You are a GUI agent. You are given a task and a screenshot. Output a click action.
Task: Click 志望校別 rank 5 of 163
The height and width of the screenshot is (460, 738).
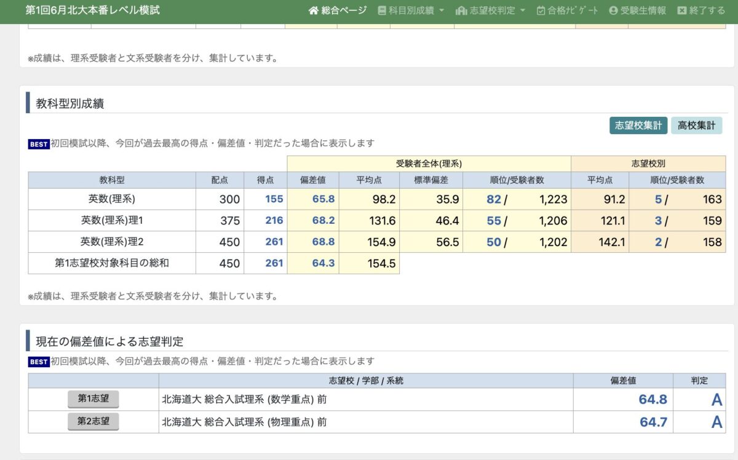click(x=658, y=199)
